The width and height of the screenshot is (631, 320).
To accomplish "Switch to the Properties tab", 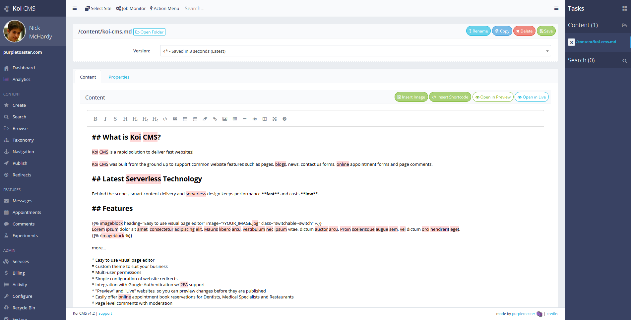I will (119, 77).
